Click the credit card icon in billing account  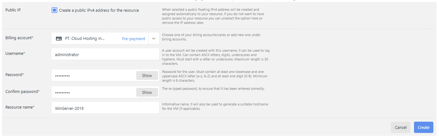tap(59, 39)
